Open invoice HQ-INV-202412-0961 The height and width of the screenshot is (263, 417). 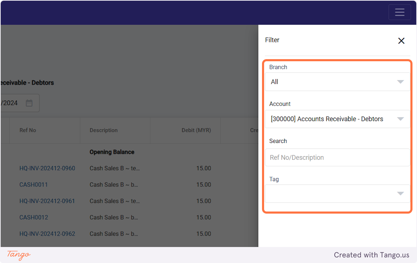(47, 201)
